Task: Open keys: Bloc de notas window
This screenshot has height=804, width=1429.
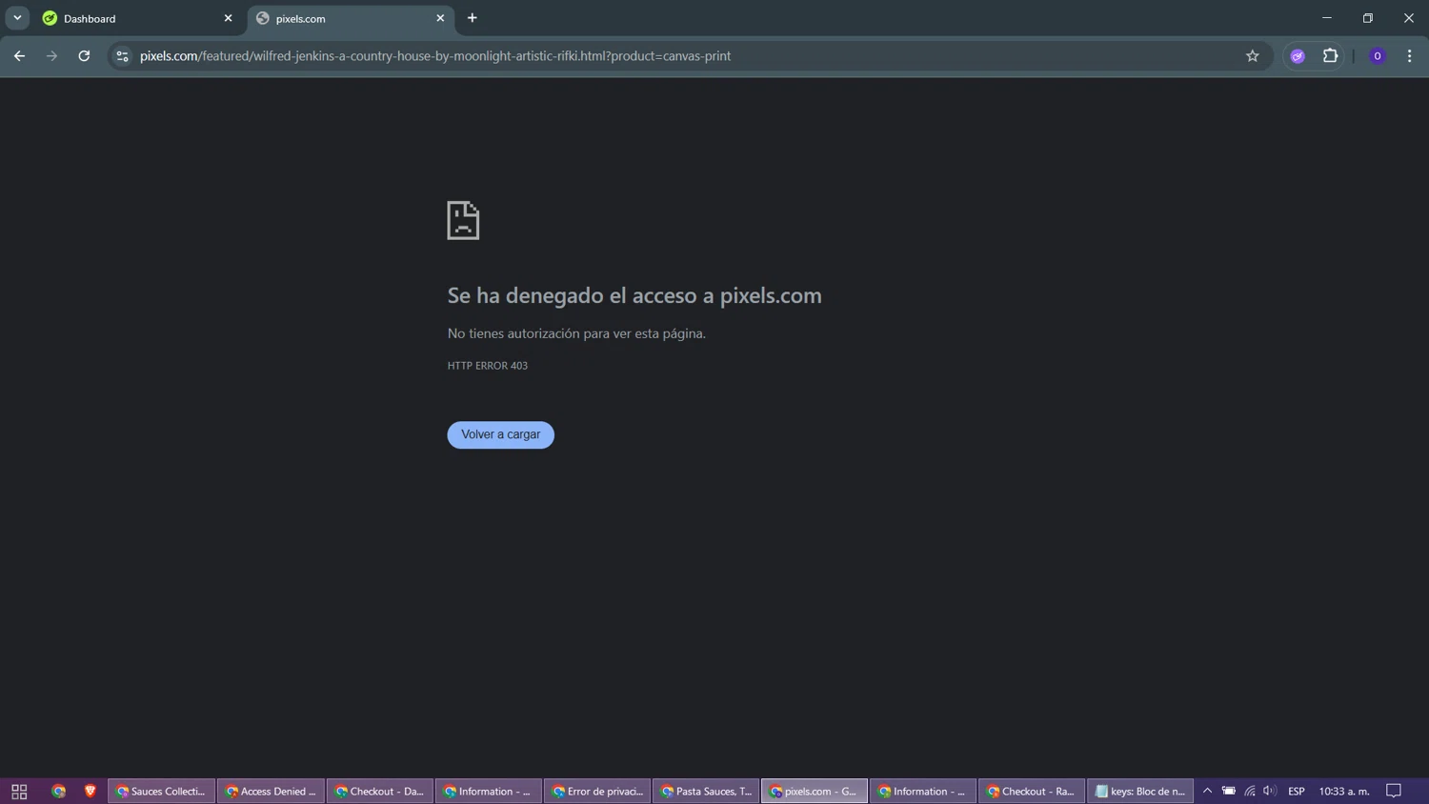Action: click(1140, 792)
